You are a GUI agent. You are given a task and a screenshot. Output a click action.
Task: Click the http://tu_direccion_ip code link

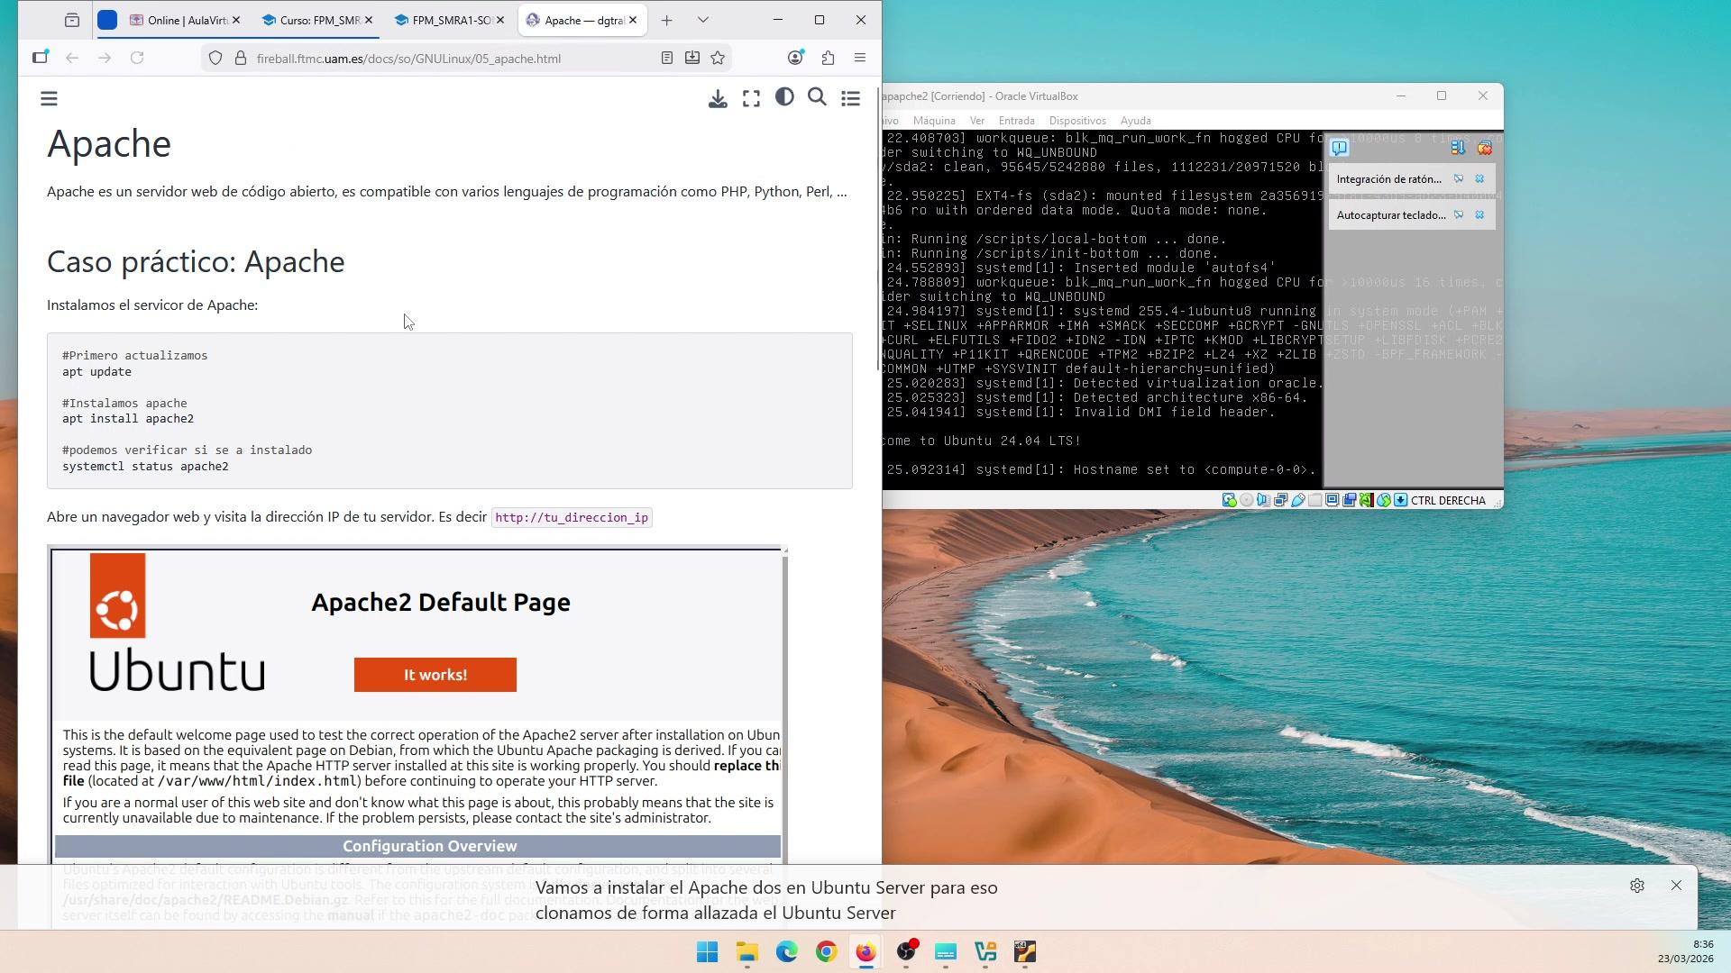point(571,518)
